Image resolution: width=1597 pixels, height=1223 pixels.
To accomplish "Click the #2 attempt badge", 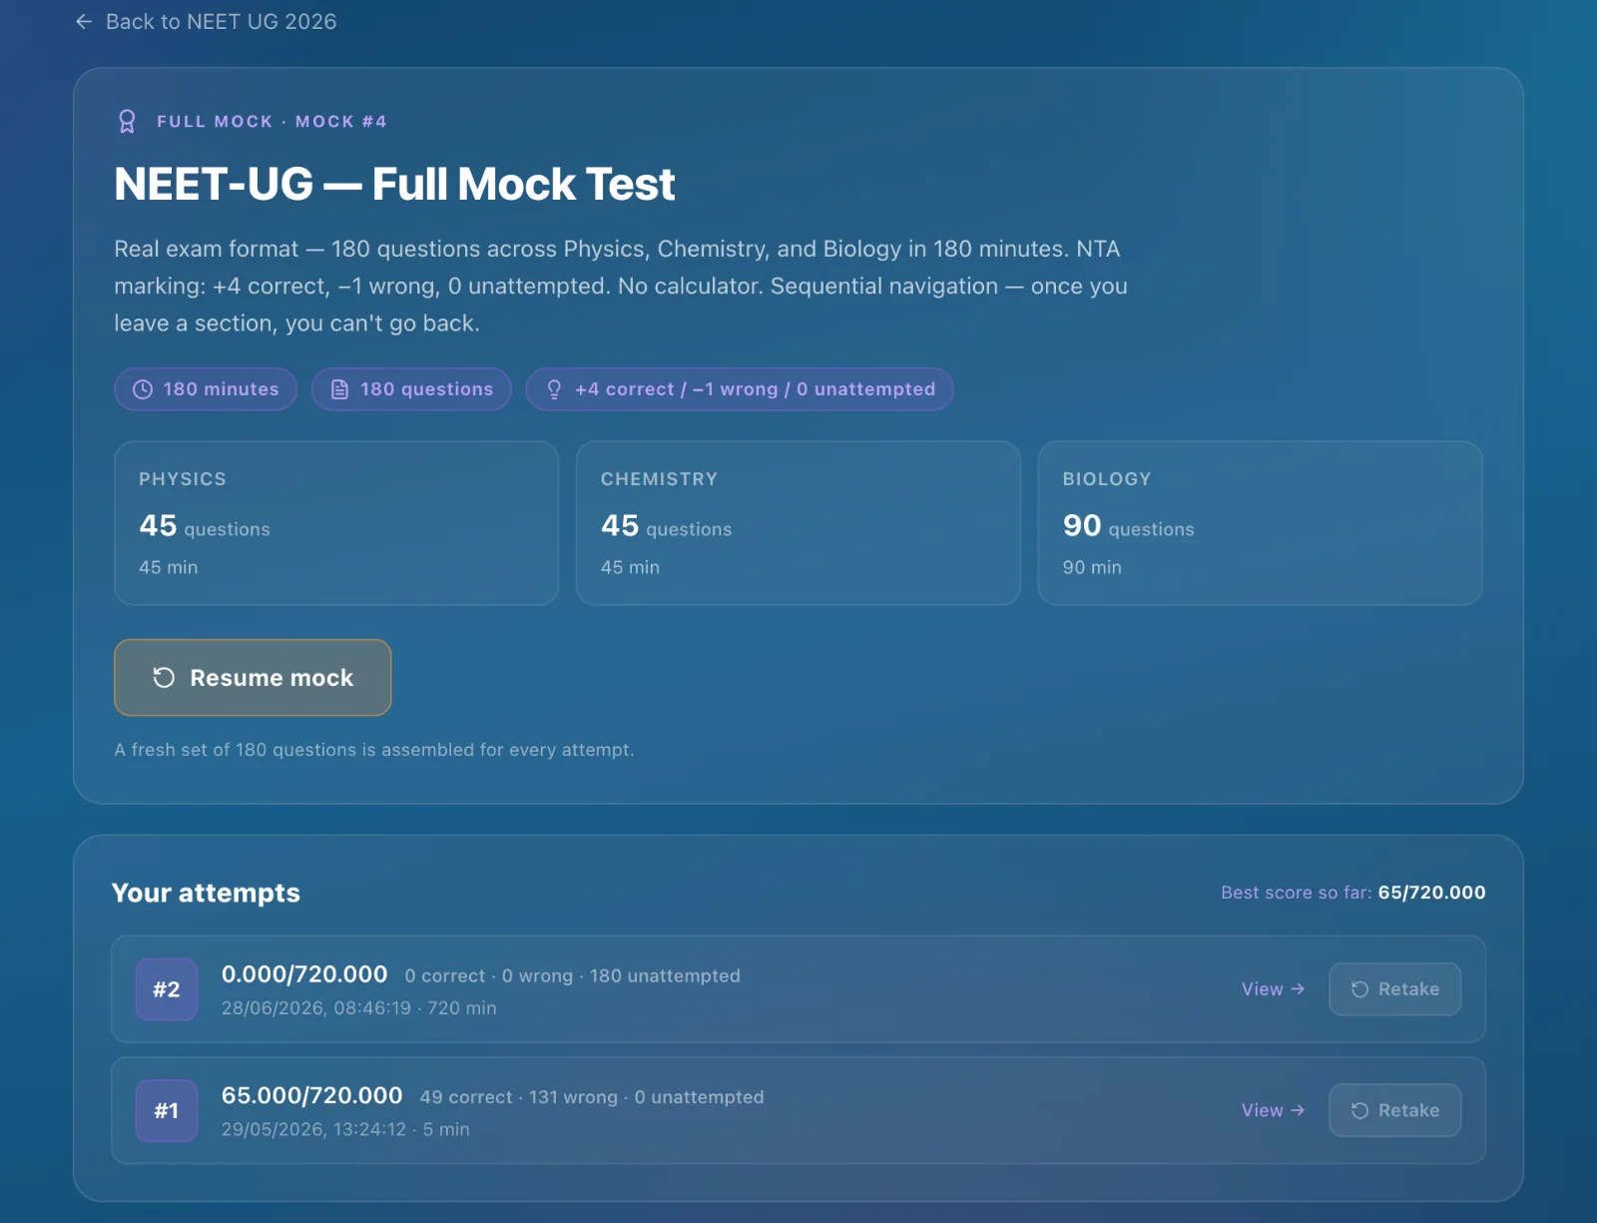I will (167, 989).
